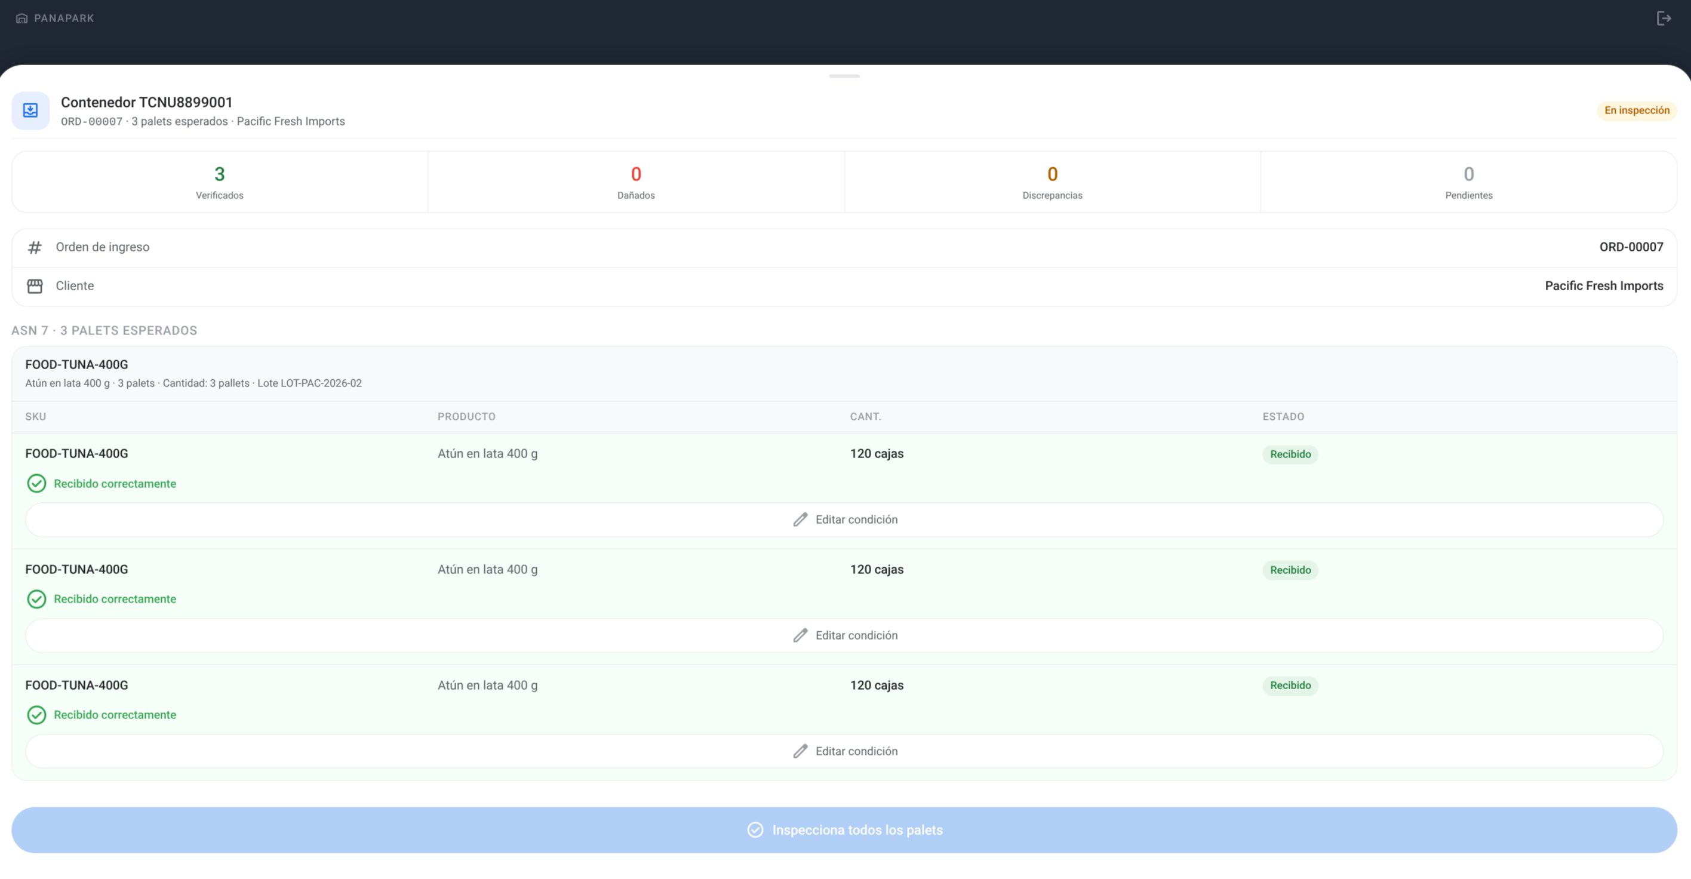Click the third Recibido correctamente check icon
This screenshot has height=879, width=1691.
point(37,715)
